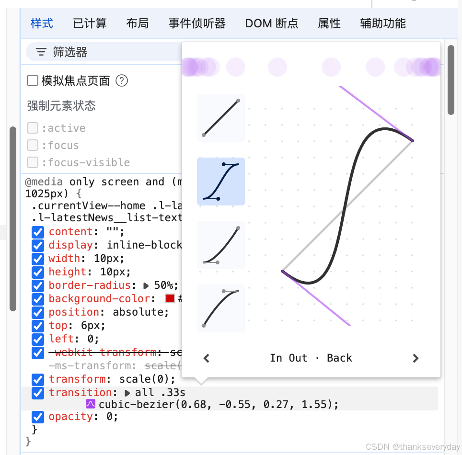
Task: Disable the height property checkbox
Action: click(38, 272)
